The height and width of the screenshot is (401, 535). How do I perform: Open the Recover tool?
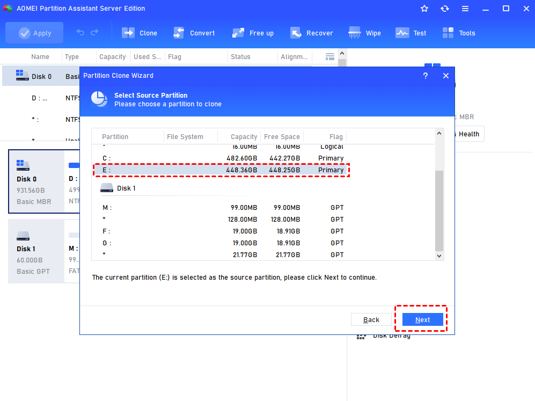(312, 33)
